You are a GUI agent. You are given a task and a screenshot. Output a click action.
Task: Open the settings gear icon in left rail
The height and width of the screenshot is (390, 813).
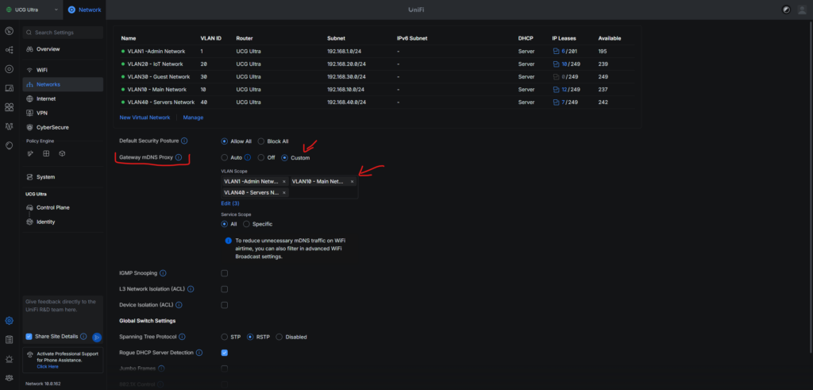9,321
